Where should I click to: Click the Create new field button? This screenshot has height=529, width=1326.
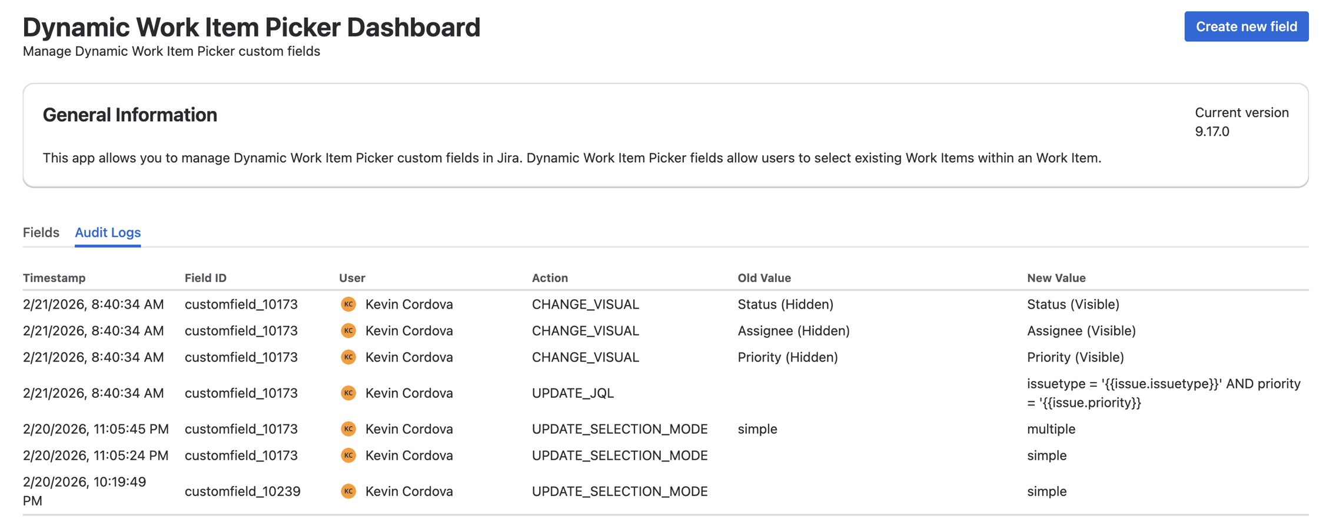point(1247,26)
